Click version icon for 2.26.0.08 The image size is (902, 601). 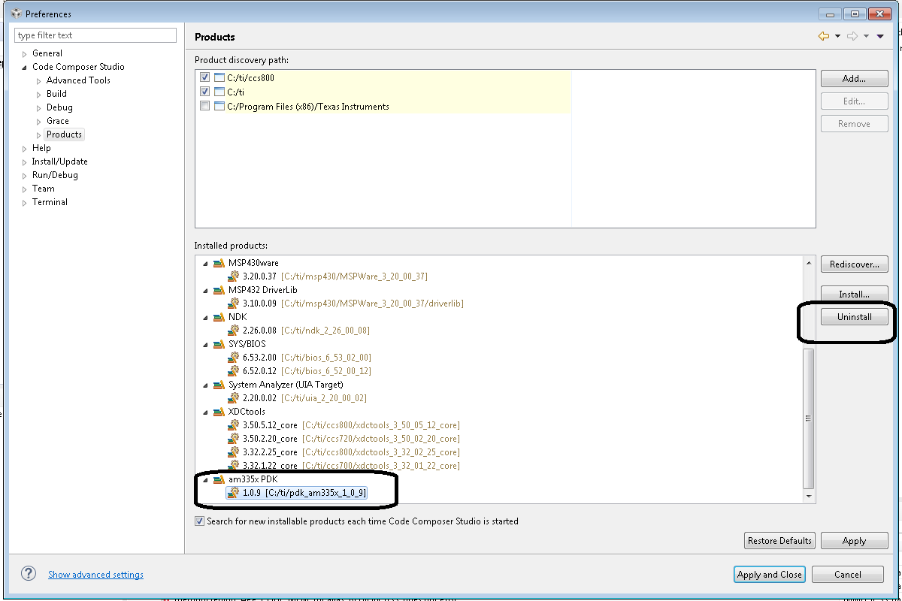point(234,331)
